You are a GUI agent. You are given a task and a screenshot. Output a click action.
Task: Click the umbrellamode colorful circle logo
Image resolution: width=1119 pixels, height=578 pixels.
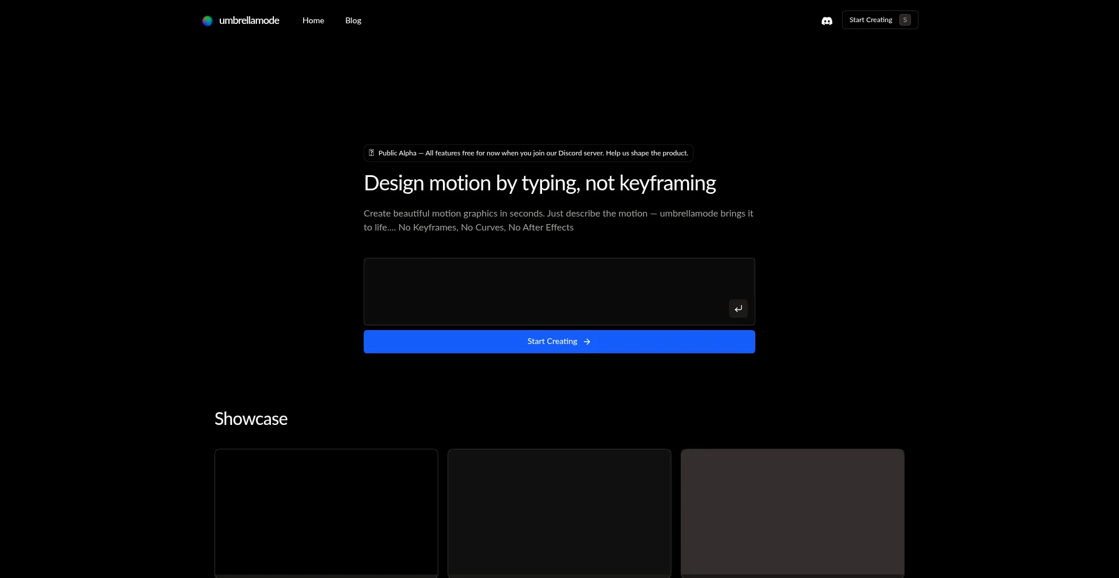point(207,21)
